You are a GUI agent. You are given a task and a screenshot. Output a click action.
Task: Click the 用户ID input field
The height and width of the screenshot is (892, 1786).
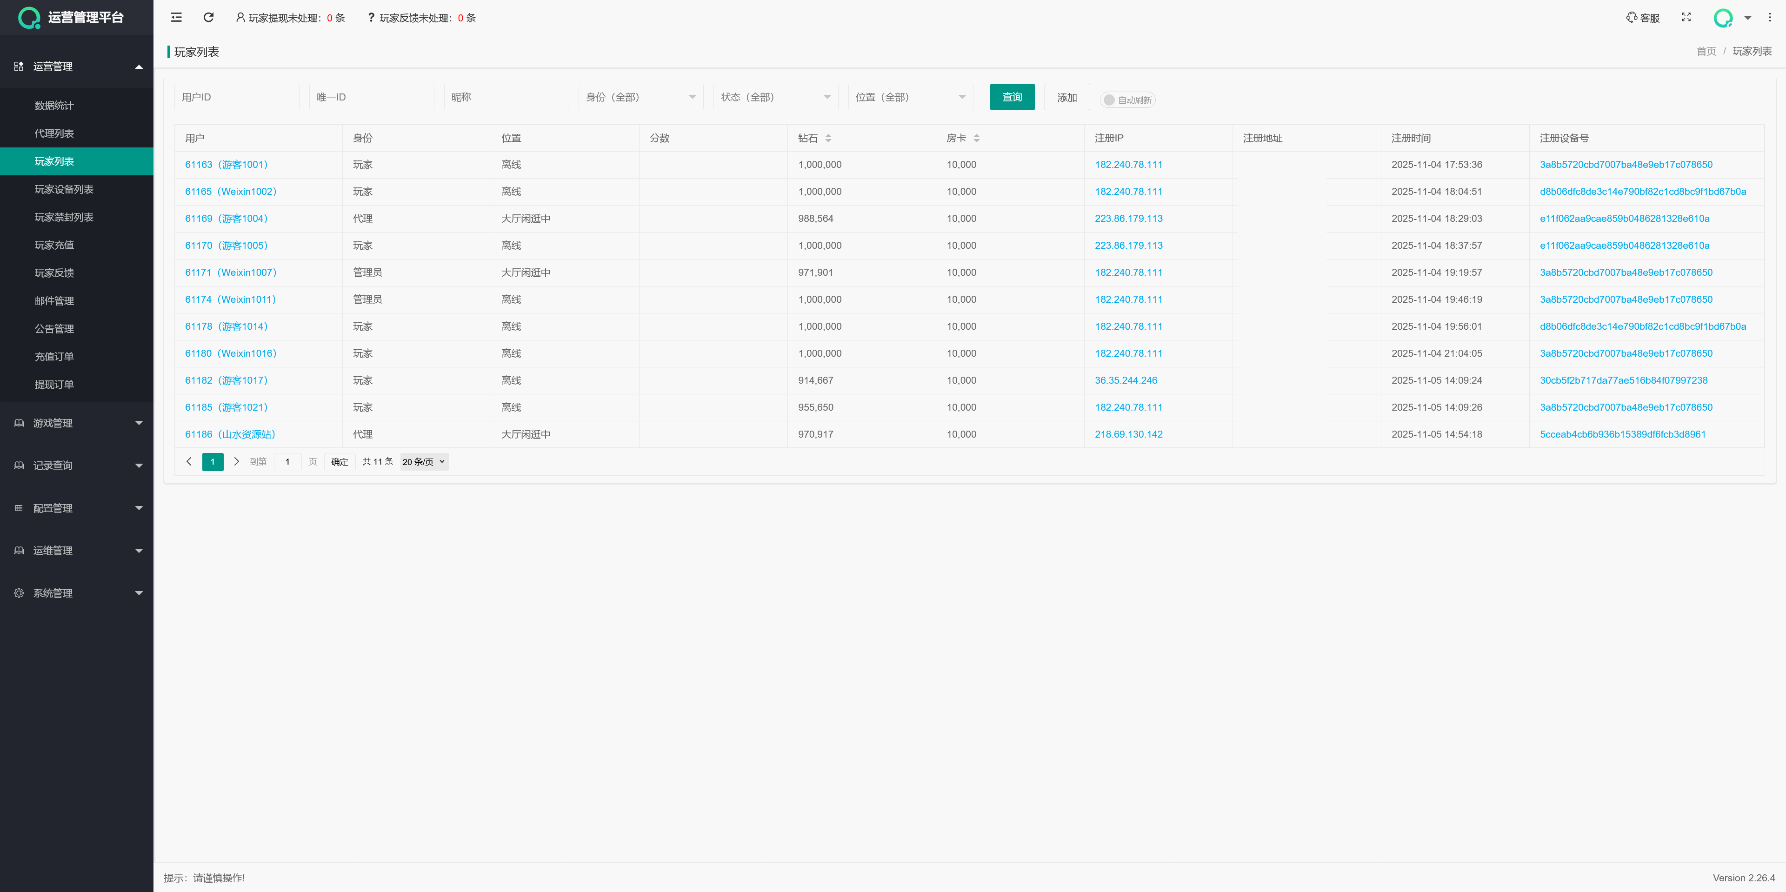(x=236, y=97)
